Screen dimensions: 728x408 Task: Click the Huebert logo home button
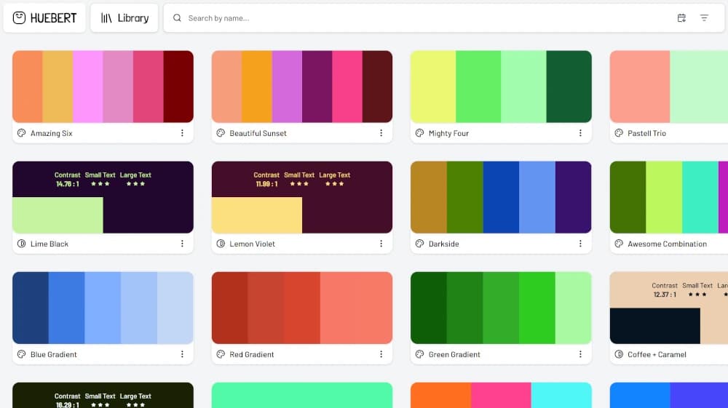(44, 18)
